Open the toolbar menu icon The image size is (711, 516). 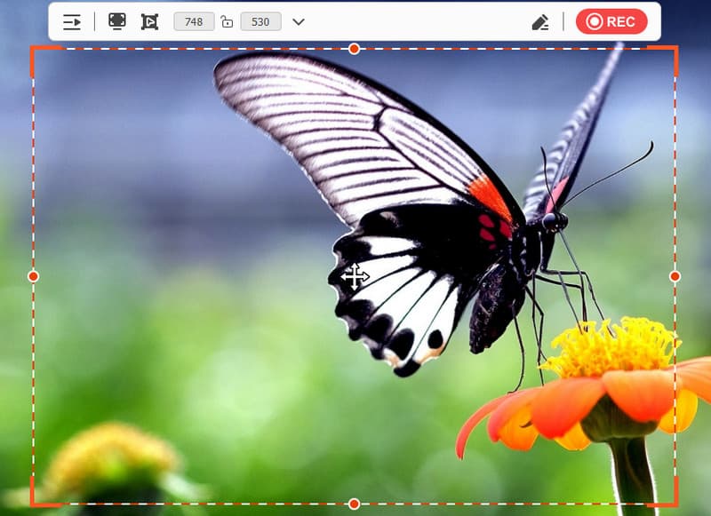click(x=72, y=22)
